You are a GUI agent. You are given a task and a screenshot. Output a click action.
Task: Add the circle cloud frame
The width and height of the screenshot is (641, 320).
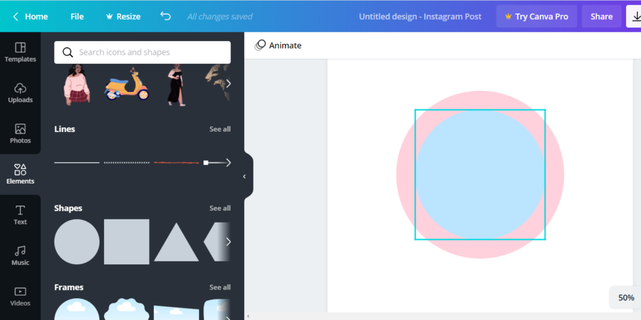click(x=77, y=309)
